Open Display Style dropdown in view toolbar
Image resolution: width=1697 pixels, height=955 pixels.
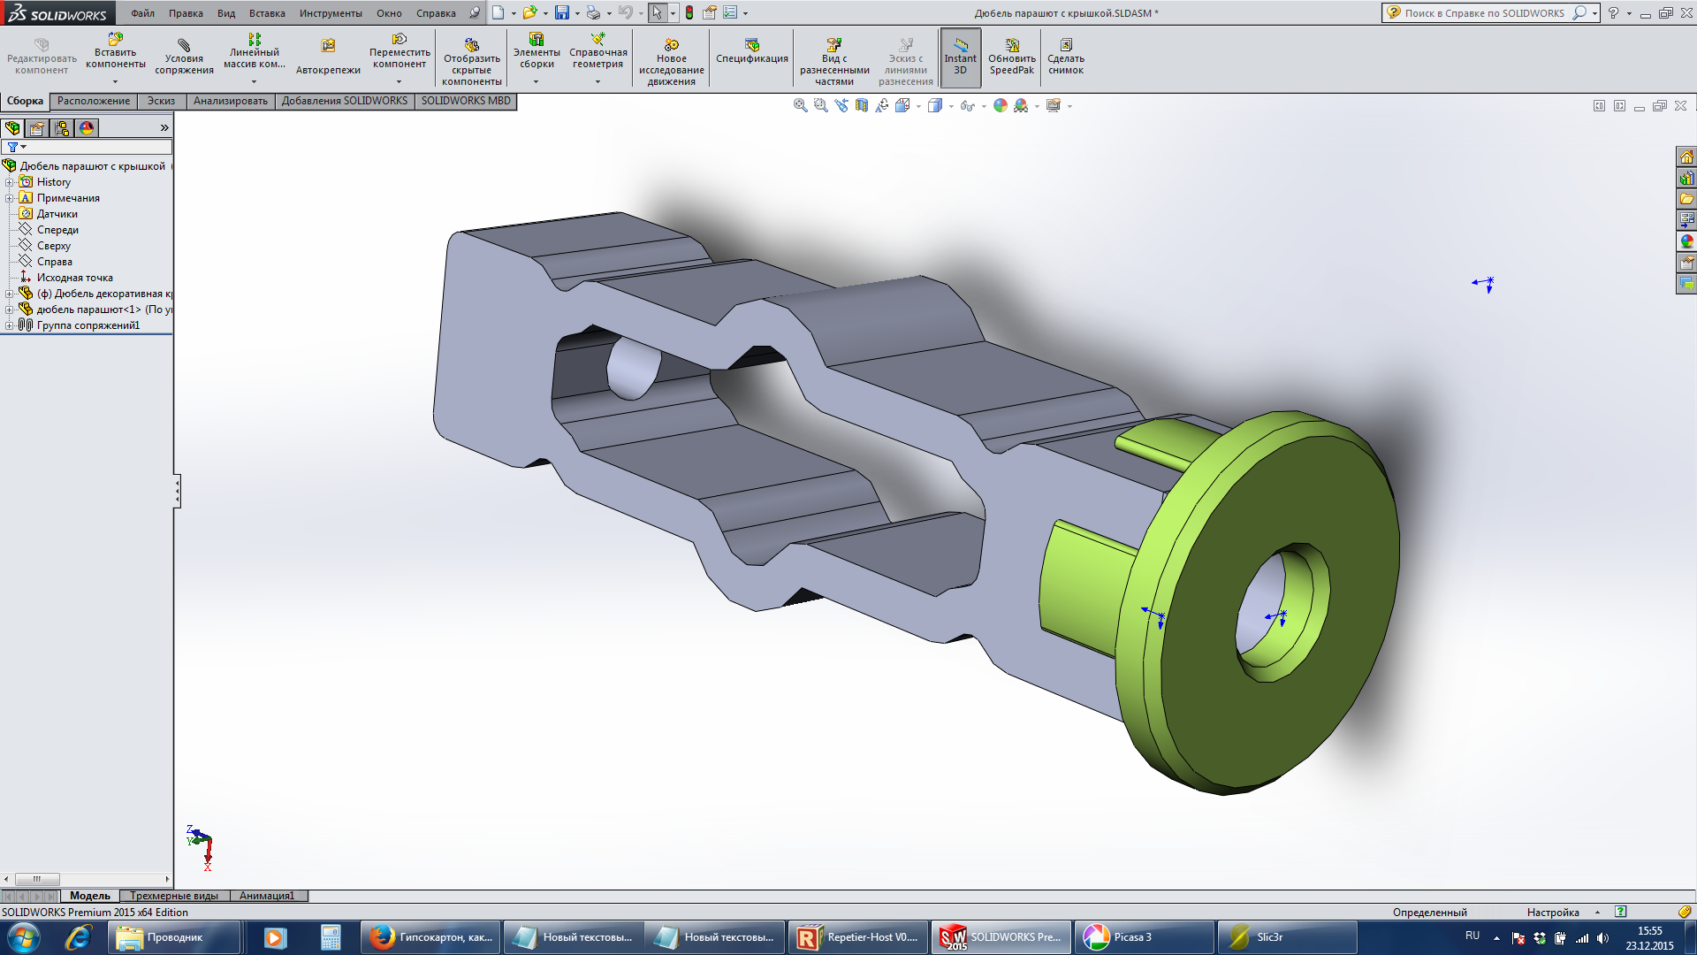(x=951, y=106)
